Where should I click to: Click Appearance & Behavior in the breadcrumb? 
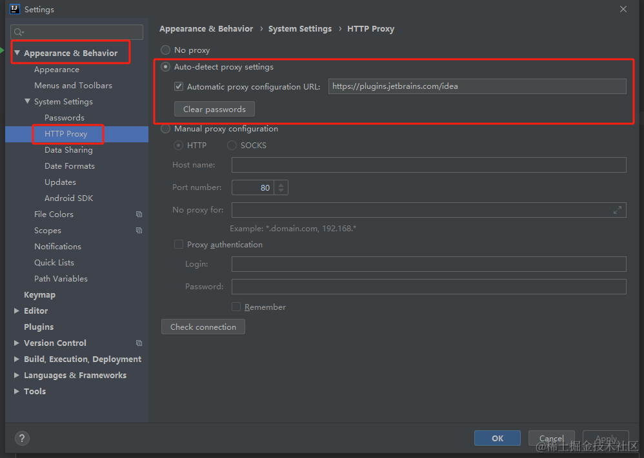tap(206, 29)
